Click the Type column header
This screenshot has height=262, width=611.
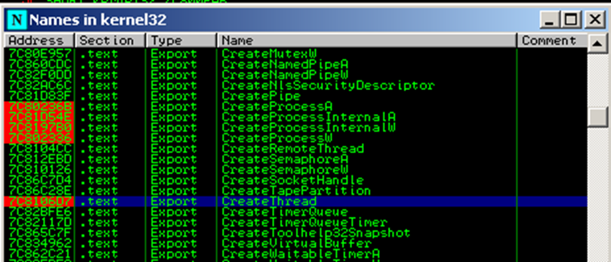coord(181,41)
